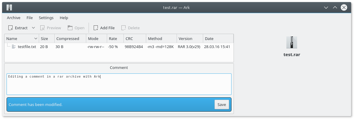Click the Name column sort arrow
The image size is (355, 120).
point(36,39)
